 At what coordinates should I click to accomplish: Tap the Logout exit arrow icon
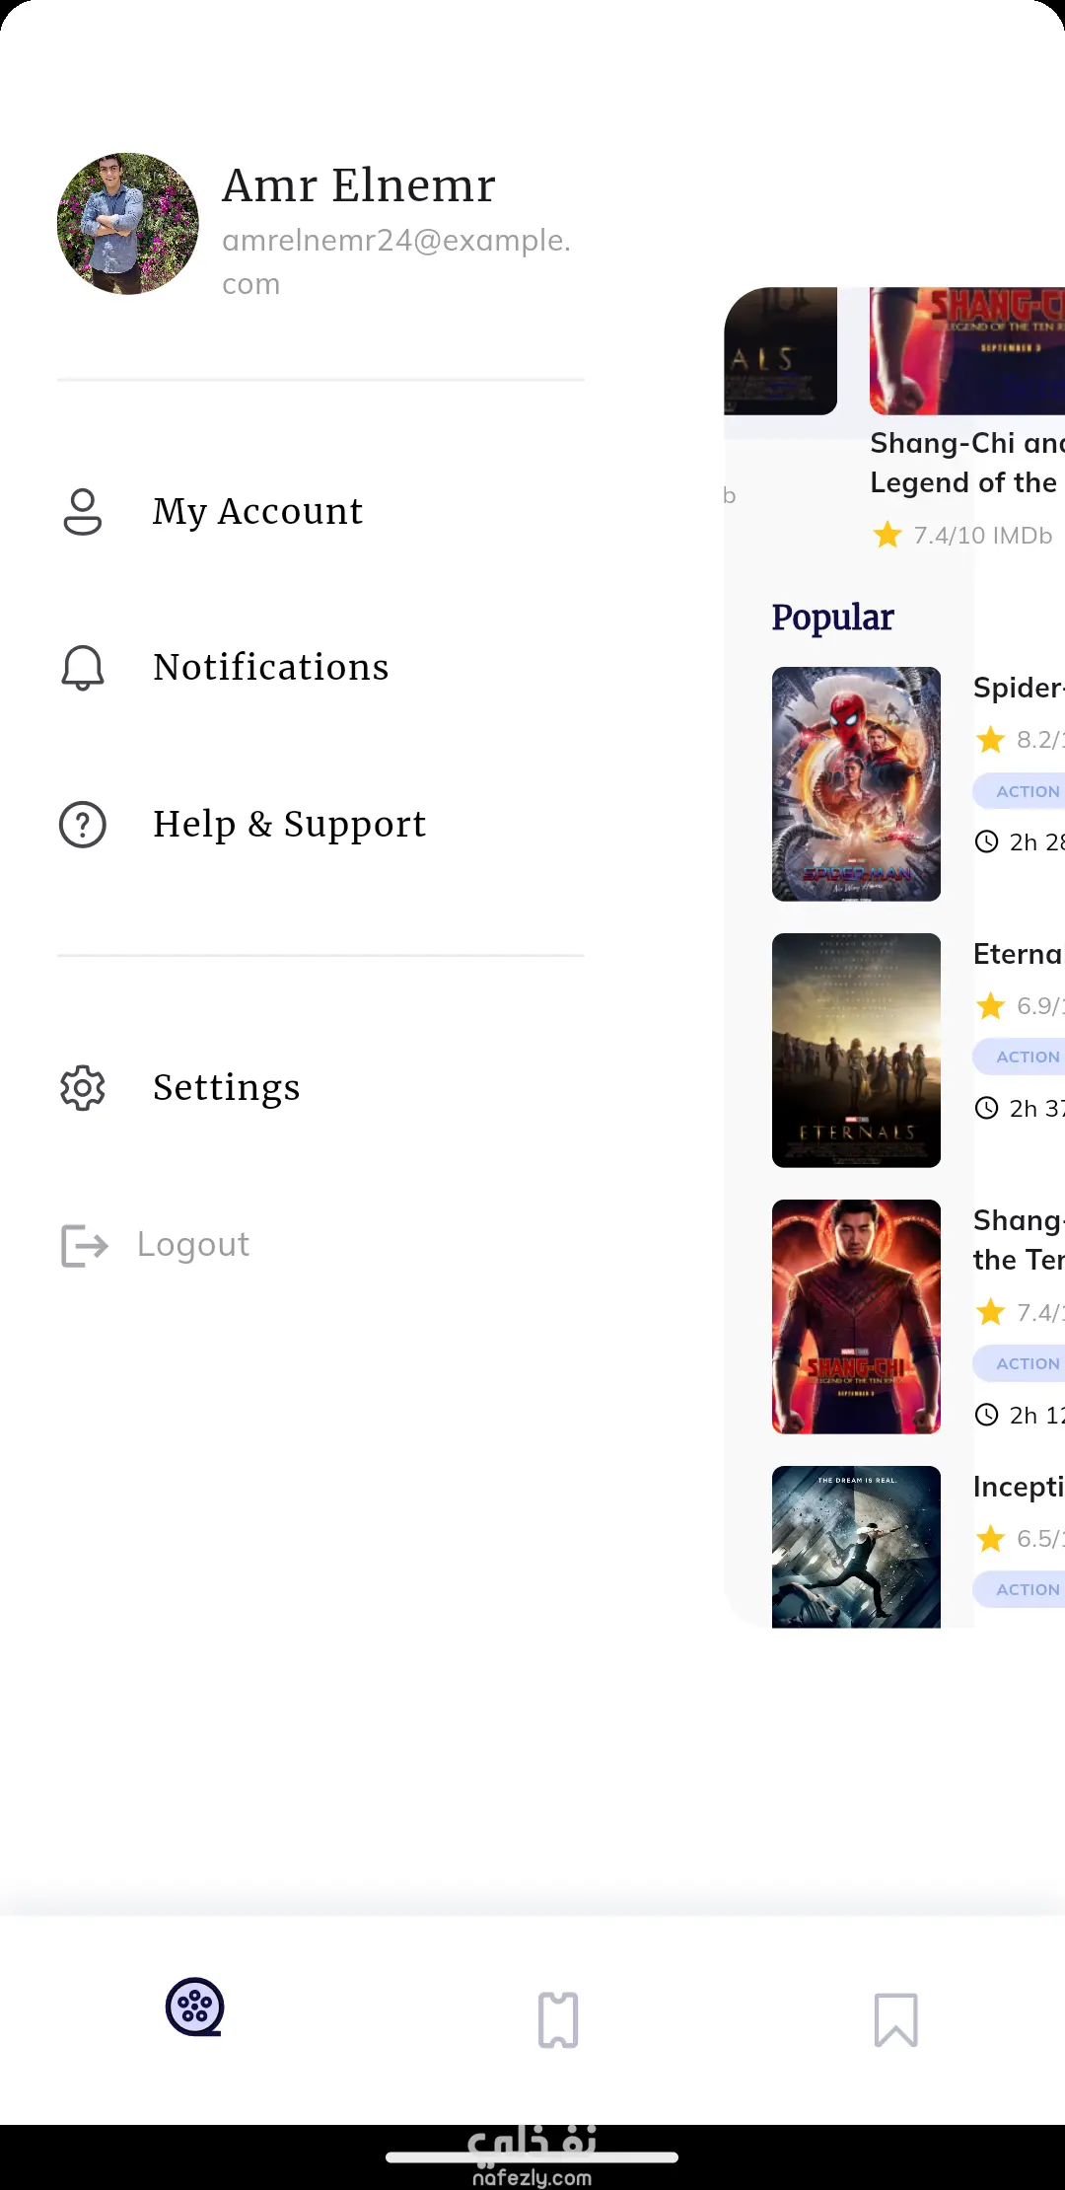[85, 1245]
